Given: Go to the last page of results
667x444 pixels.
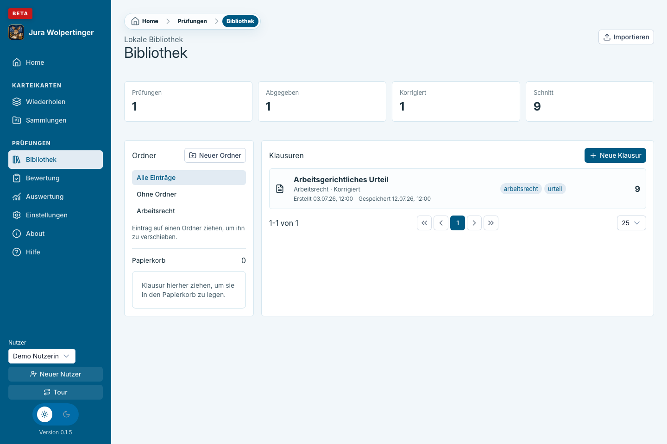Looking at the screenshot, I should [x=491, y=223].
